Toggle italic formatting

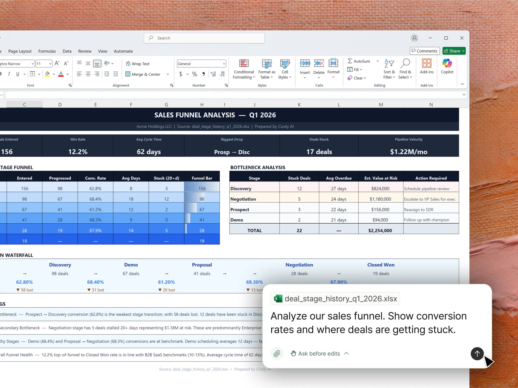pyautogui.click(x=9, y=74)
